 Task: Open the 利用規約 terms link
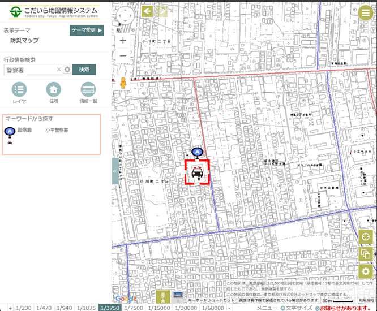click(x=366, y=300)
